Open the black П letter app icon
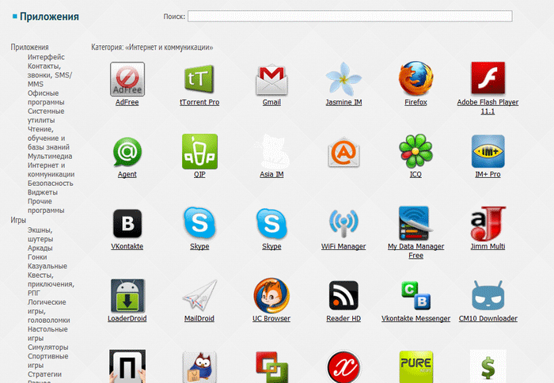The height and width of the screenshot is (383, 554). click(127, 366)
